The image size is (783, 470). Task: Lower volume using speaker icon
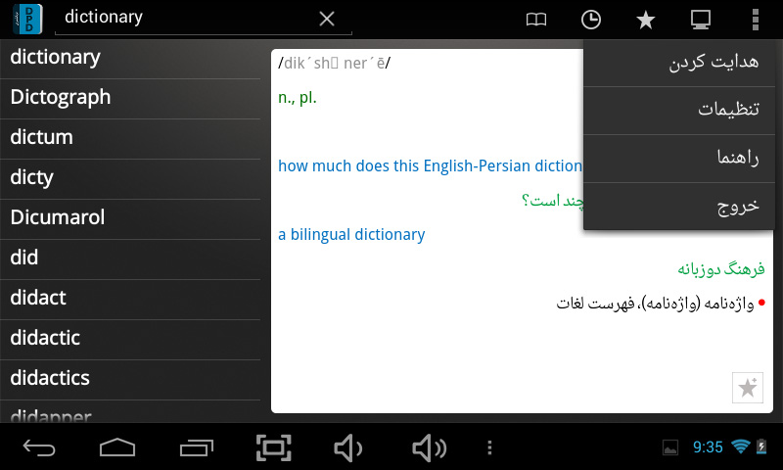coord(347,447)
